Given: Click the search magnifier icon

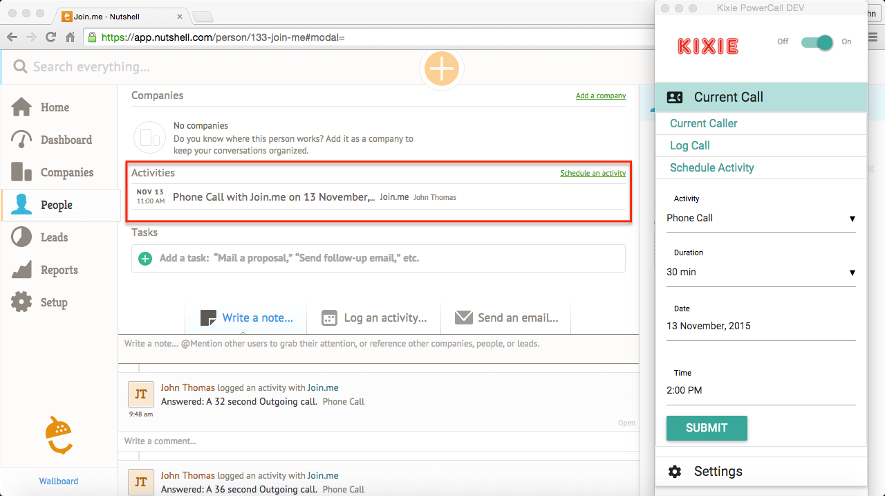Looking at the screenshot, I should point(21,66).
